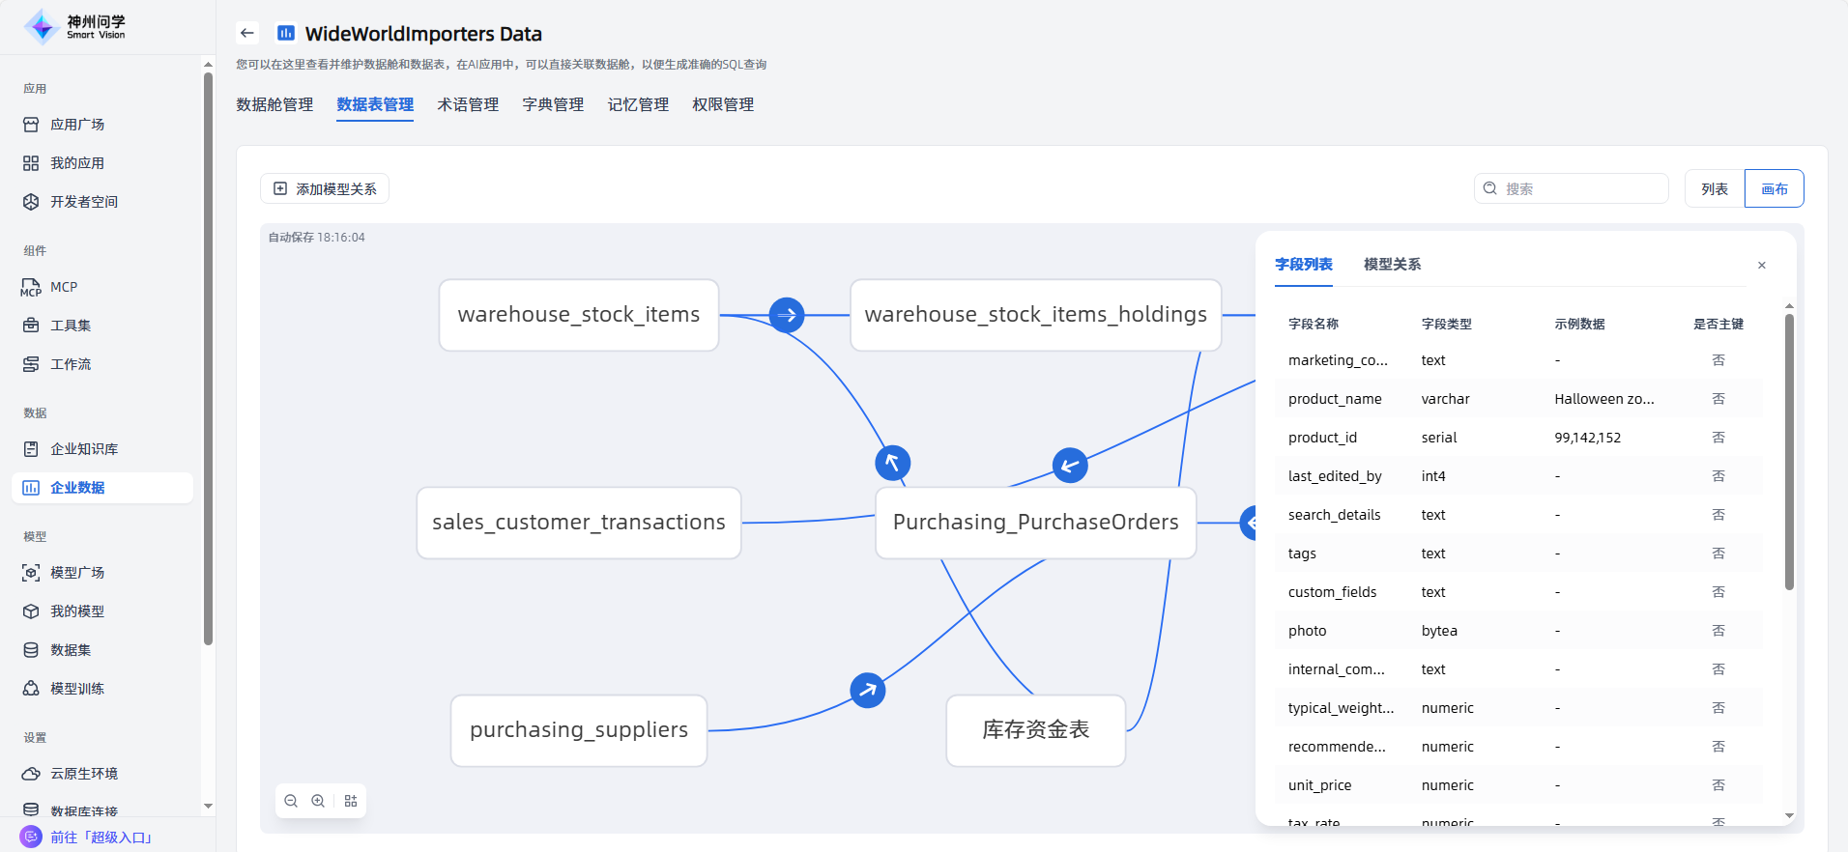Click the relation arrow near purchasing_suppliers
This screenshot has width=1848, height=852.
click(x=867, y=690)
